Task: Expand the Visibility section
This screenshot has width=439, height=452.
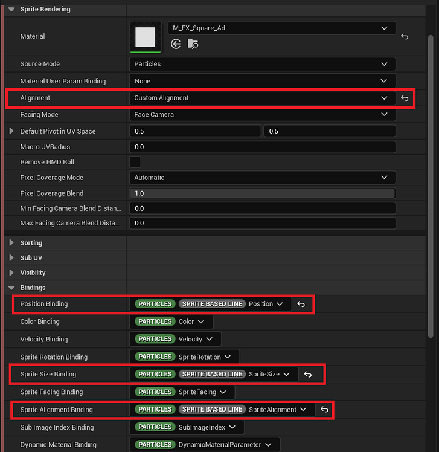Action: [x=11, y=273]
